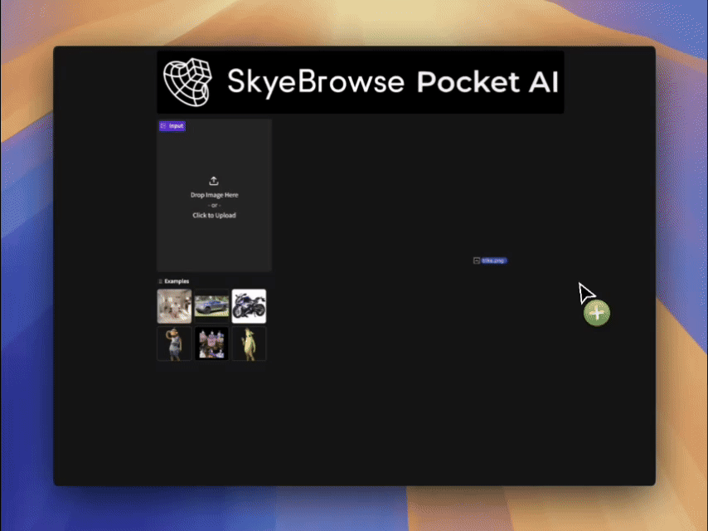Click the Examples heading label
Screen dimensions: 708x531
pos(177,281)
